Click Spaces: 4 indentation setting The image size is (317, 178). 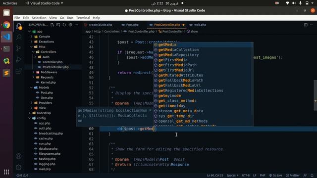[232, 176]
